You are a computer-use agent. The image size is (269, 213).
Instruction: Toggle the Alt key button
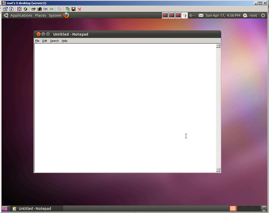point(51,9)
